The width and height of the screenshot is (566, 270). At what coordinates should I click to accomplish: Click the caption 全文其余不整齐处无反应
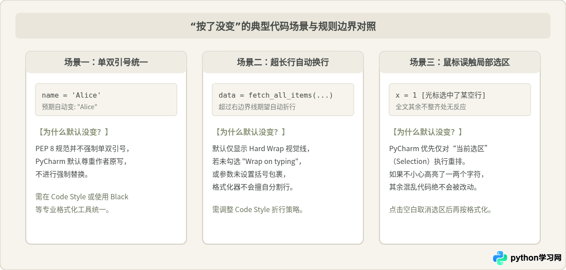(431, 107)
